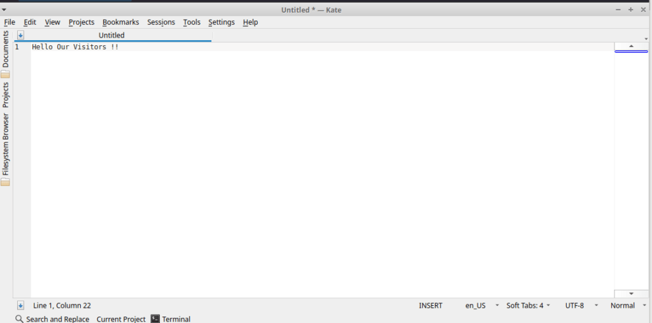Image resolution: width=652 pixels, height=323 pixels.
Task: Maximize the Kate window
Action: point(631,10)
